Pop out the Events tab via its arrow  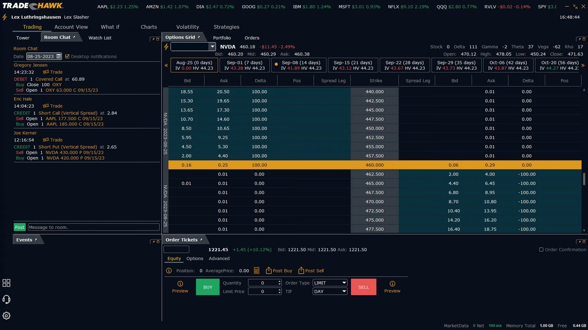(x=36, y=239)
